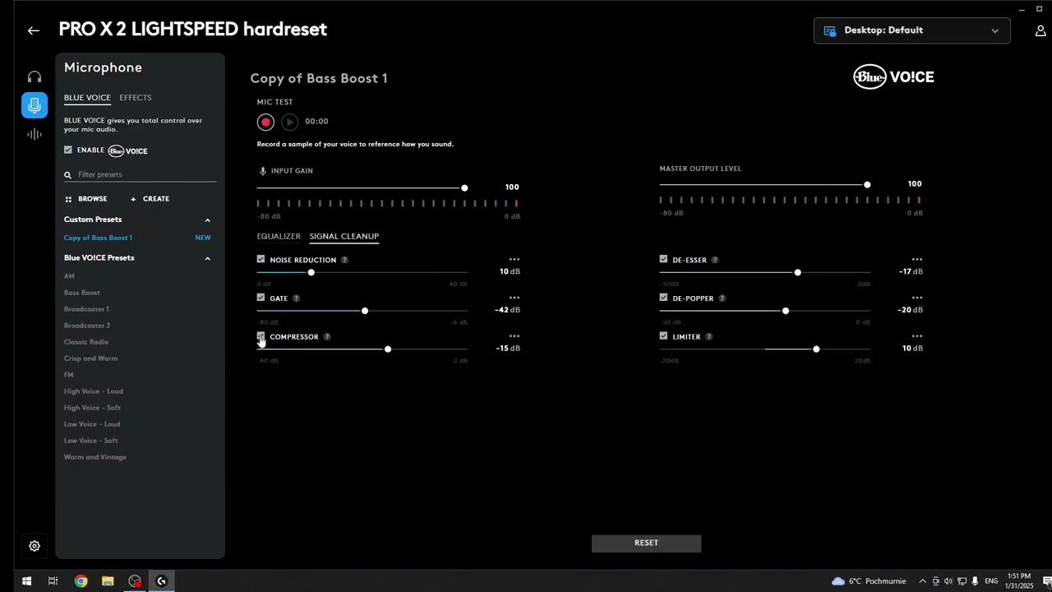The width and height of the screenshot is (1052, 592).
Task: Open Noise Reduction help tooltip
Action: 344,260
